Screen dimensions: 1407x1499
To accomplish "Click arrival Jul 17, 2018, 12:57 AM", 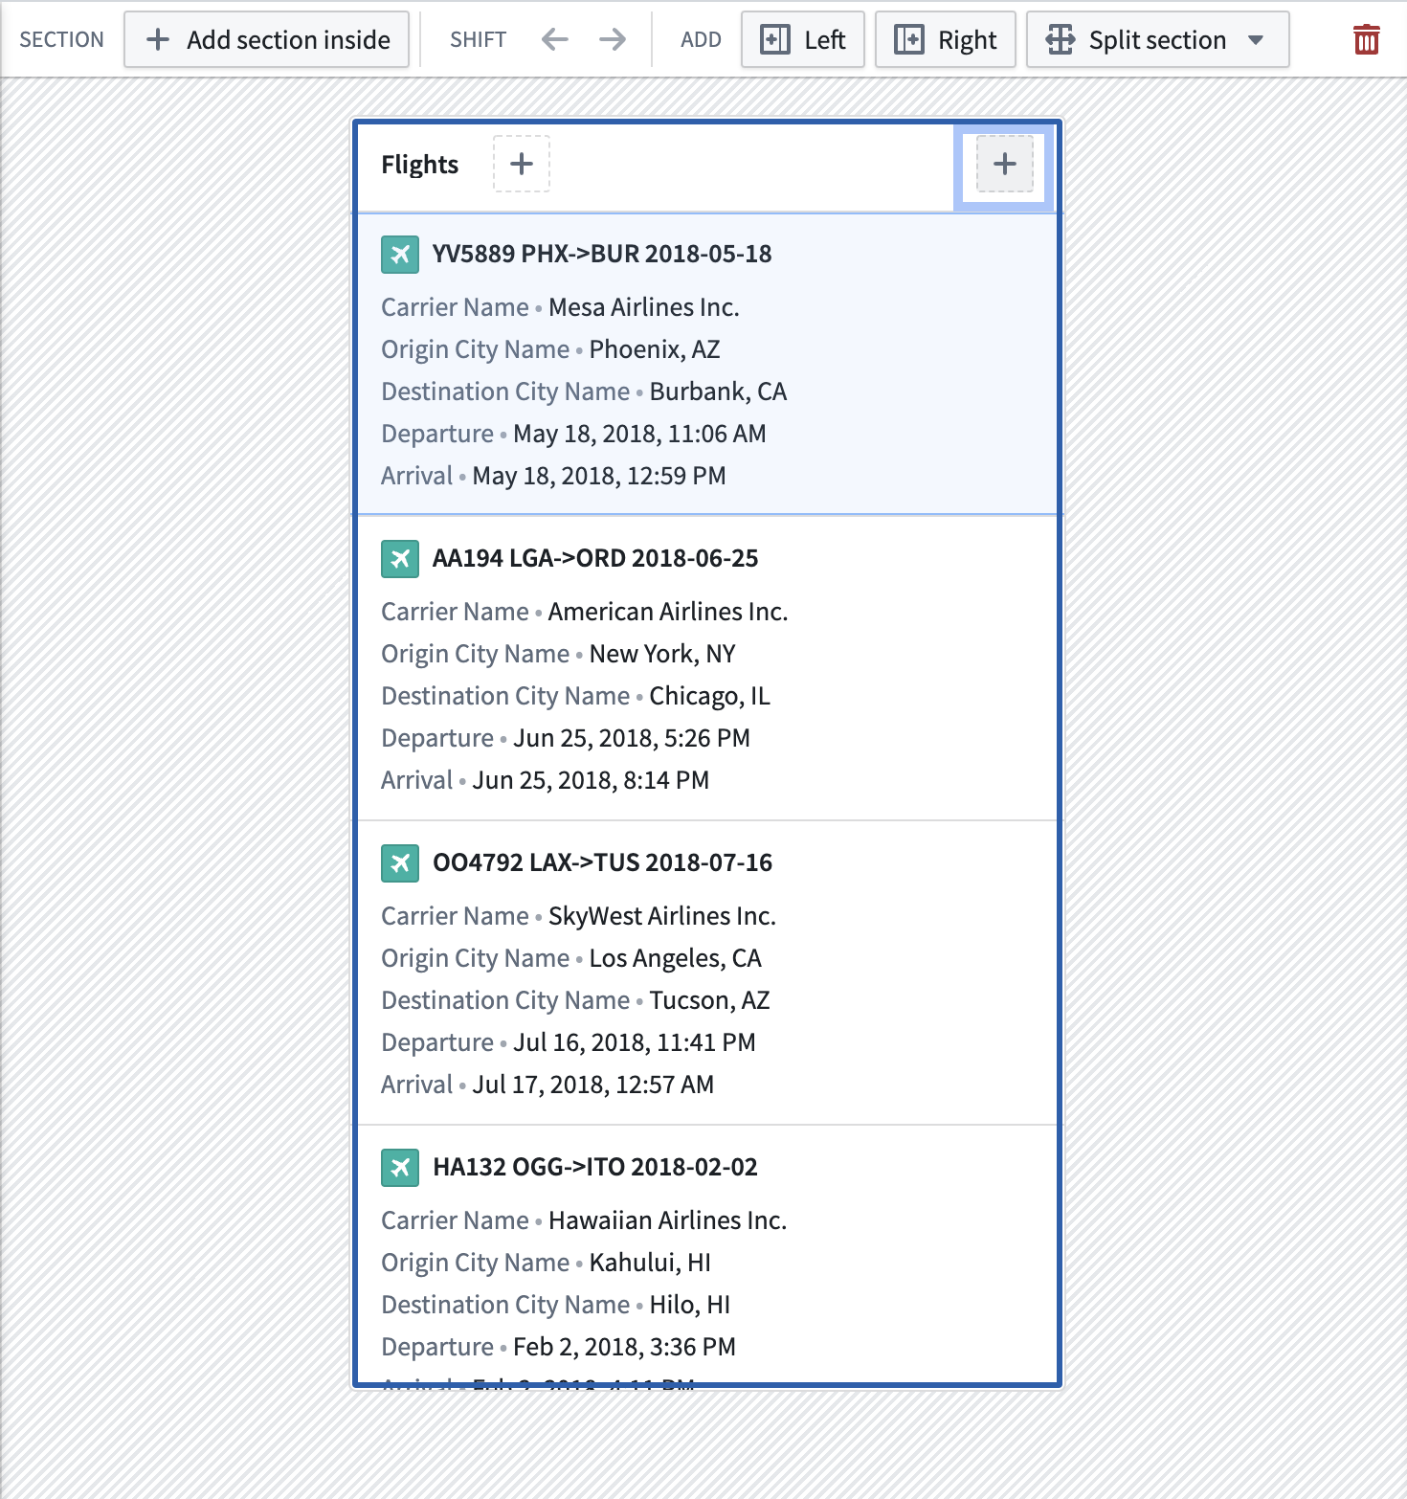I will (593, 1085).
